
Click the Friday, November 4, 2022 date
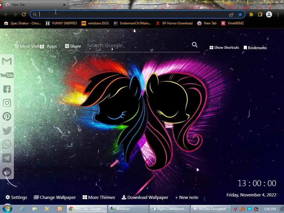[251, 195]
